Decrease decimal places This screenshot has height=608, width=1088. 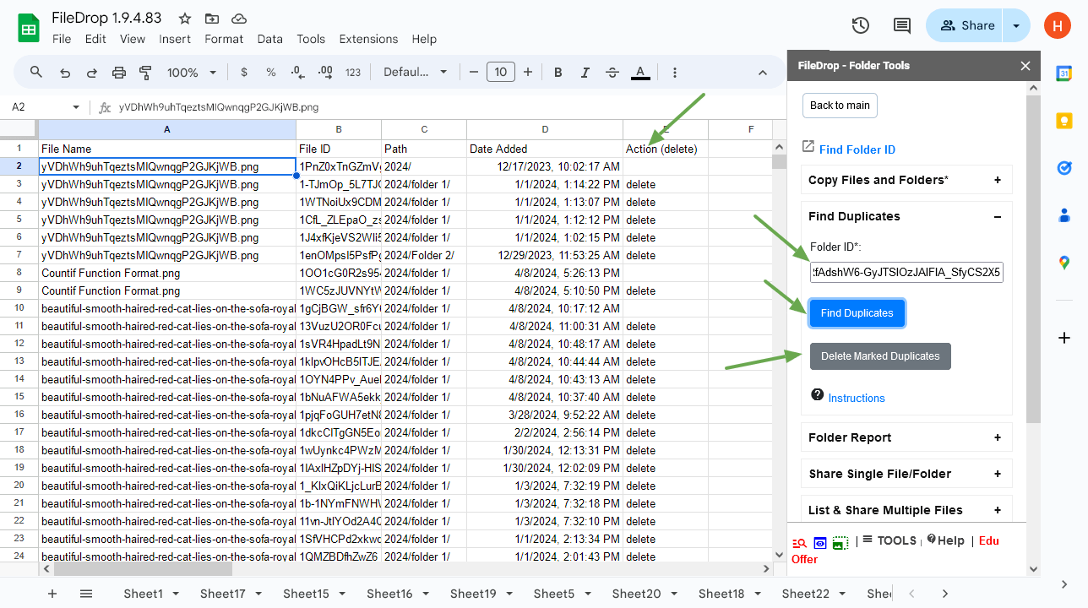point(297,73)
